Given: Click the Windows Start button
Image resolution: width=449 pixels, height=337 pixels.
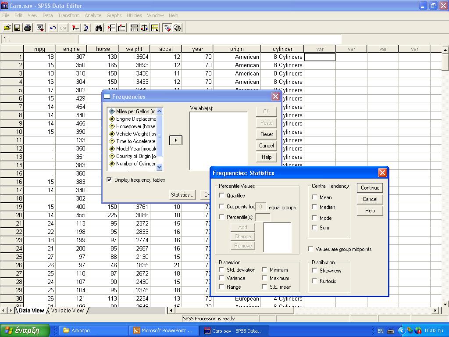Looking at the screenshot, I should pyautogui.click(x=25, y=330).
